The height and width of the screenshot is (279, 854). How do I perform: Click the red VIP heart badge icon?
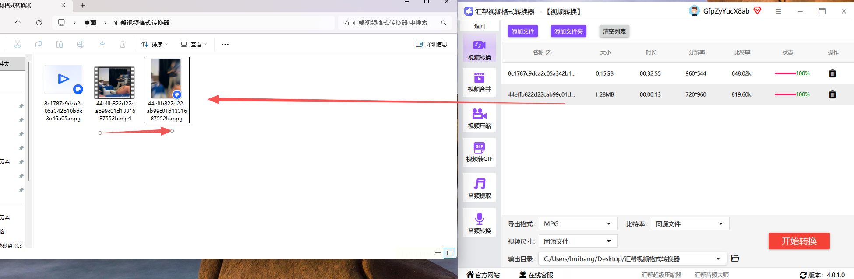[x=757, y=10]
